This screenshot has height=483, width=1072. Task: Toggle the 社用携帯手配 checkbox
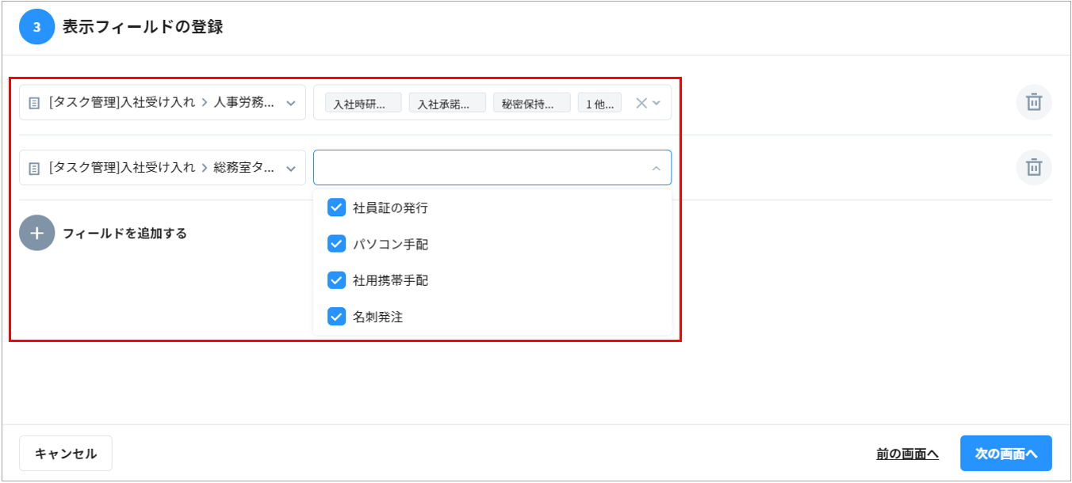coord(336,280)
